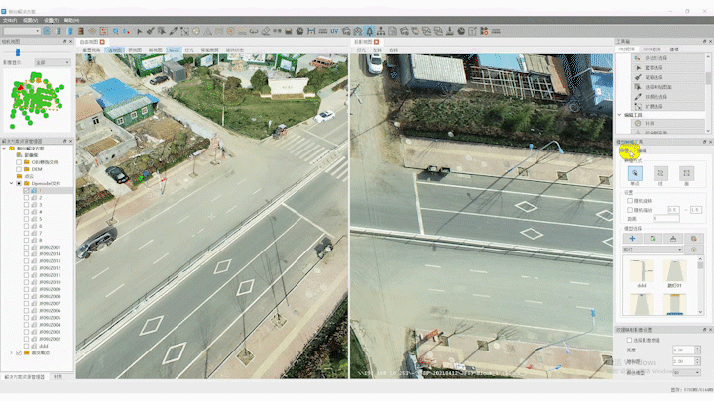714x401 pixels.
Task: Click contrast value 2.00 stepper arrows
Action: (x=697, y=361)
